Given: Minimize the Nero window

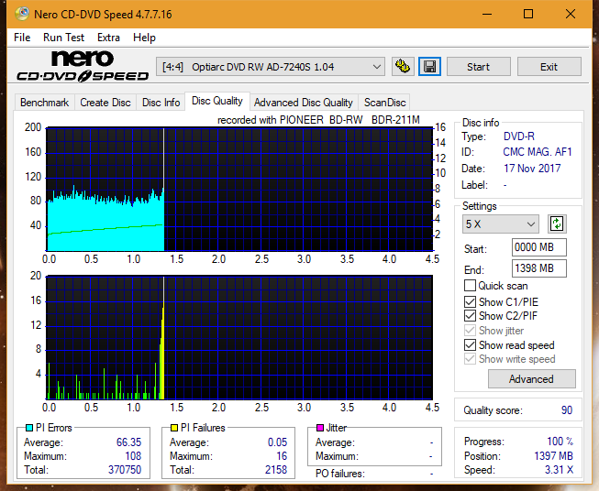Looking at the screenshot, I should click(487, 14).
